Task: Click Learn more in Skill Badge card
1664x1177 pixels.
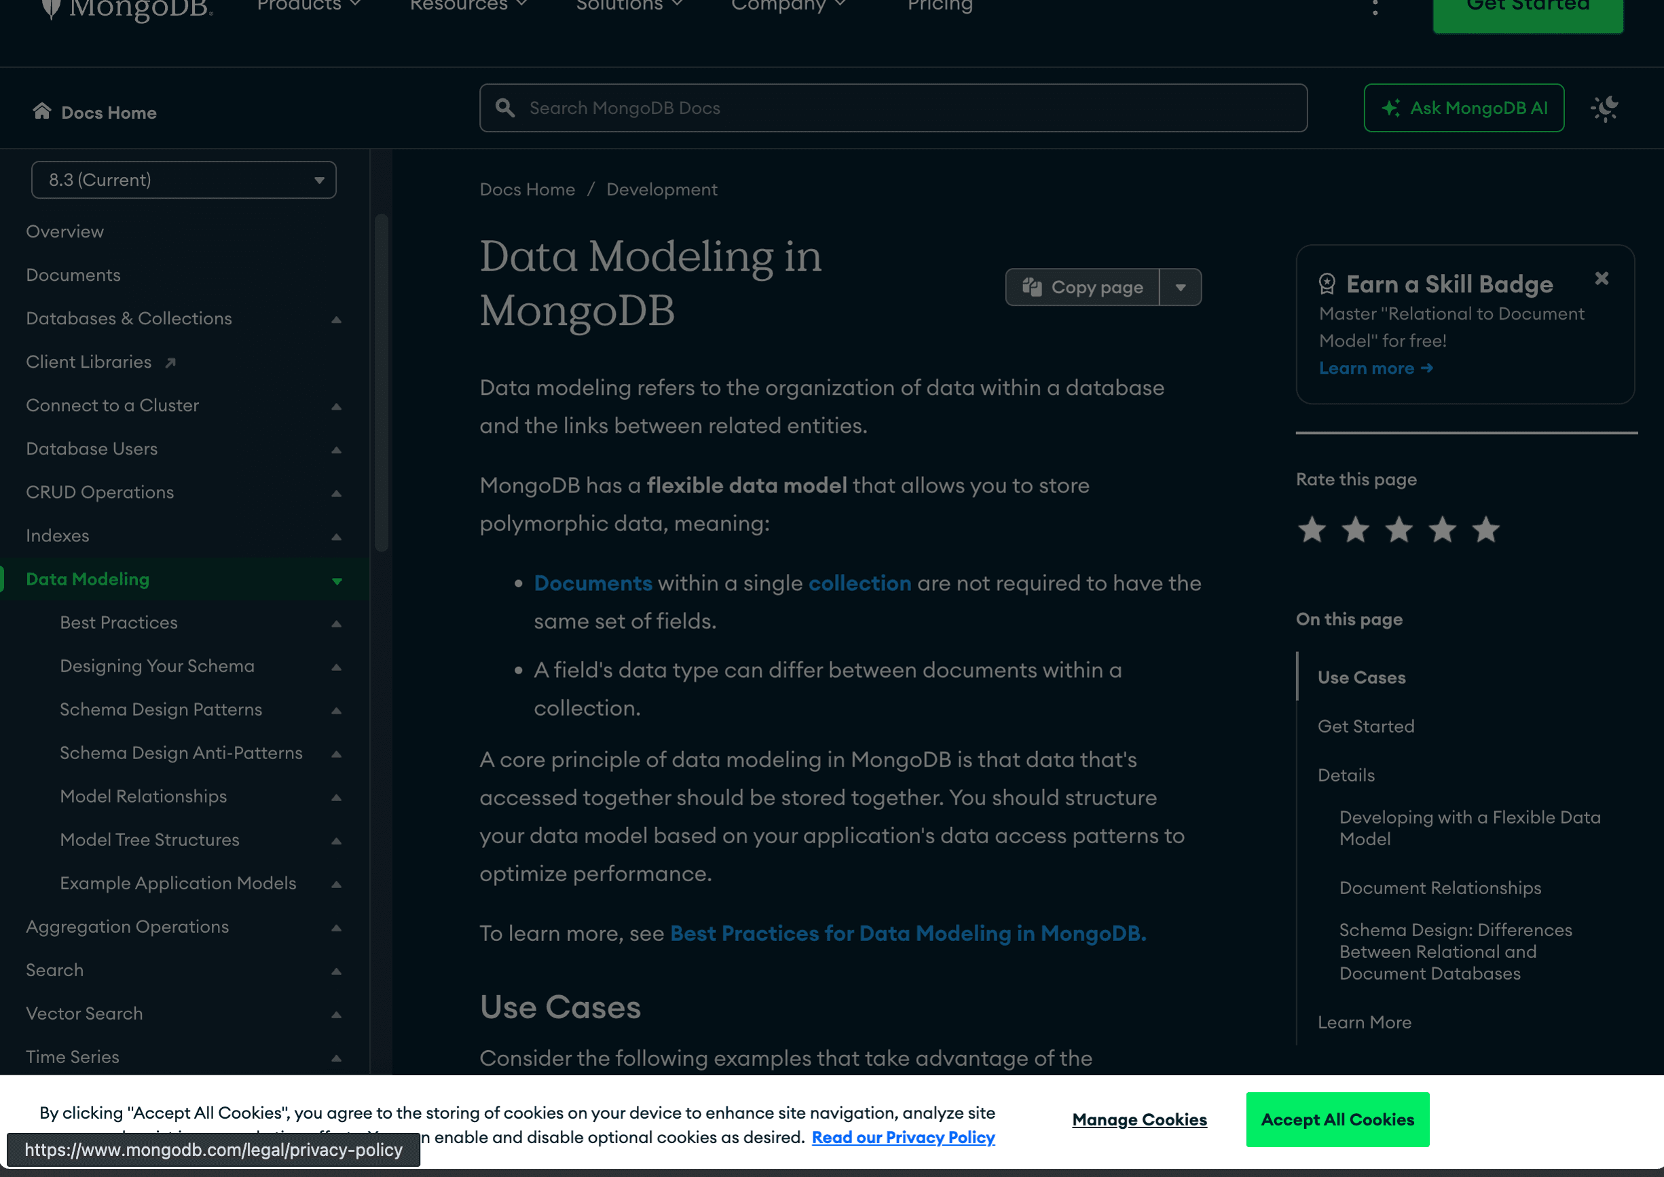Action: pyautogui.click(x=1376, y=368)
